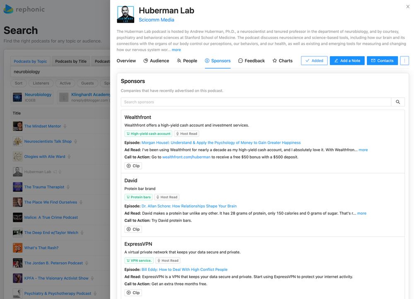Screen dimensions: 414x299
Task: Open The Deep End w/Taylor Welch
Action: pos(51,233)
